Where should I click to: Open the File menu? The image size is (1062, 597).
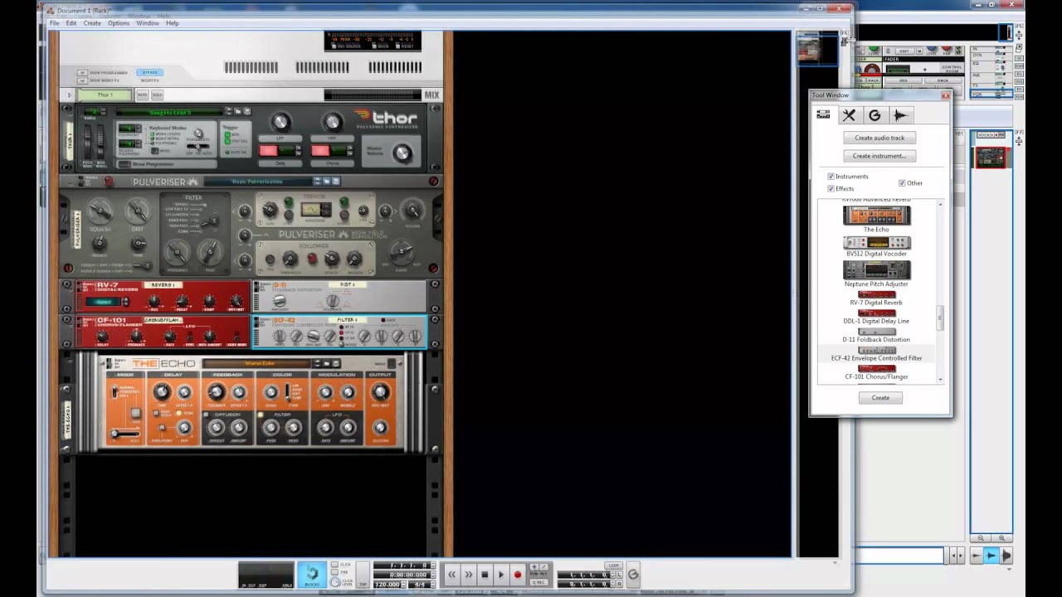[55, 23]
